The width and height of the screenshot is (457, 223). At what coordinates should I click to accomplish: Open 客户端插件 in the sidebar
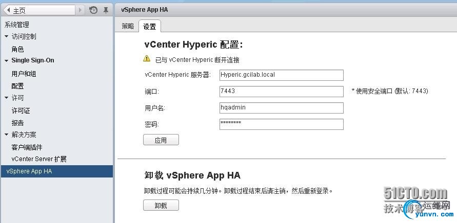pyautogui.click(x=27, y=147)
